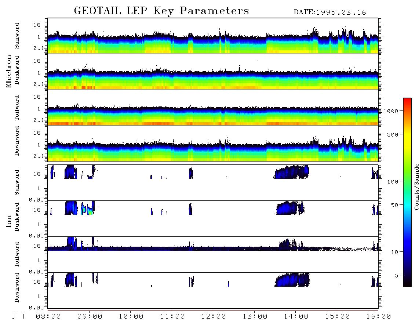Screen dimensions: 419x323
Task: Click the Ion Sunward burst near 14:00
Action: click(291, 172)
